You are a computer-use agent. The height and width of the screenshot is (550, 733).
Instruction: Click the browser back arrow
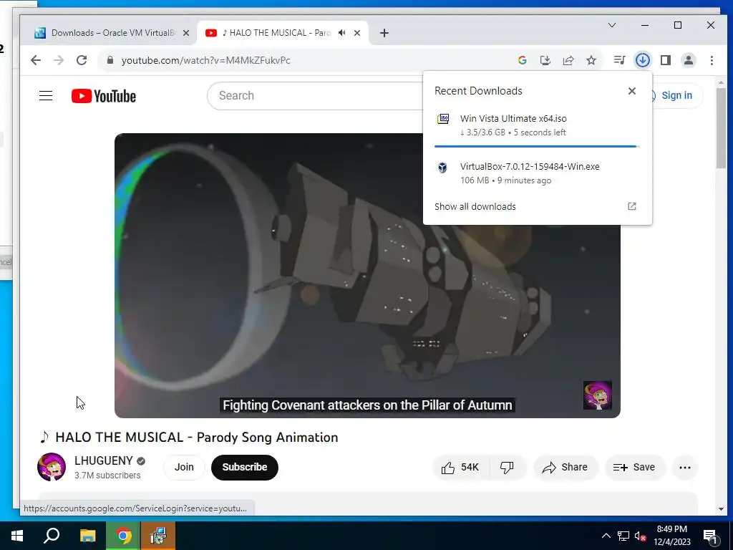(x=36, y=60)
